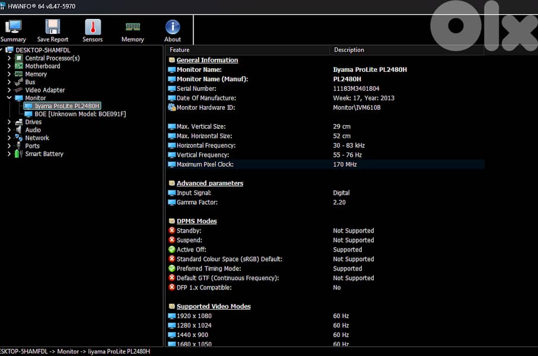The height and width of the screenshot is (356, 538).
Task: Click the Advanced parameters heading
Action: pos(210,183)
